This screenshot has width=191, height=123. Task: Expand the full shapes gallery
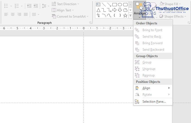click(130, 16)
